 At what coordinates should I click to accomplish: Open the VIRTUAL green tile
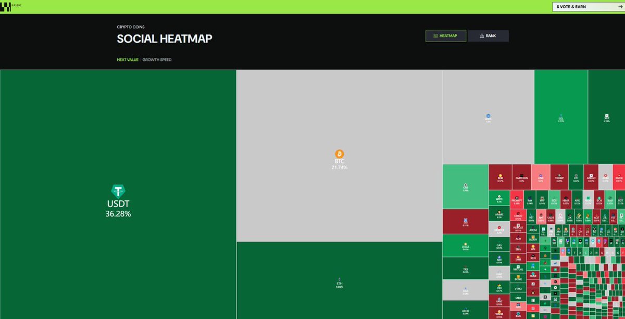518,269
